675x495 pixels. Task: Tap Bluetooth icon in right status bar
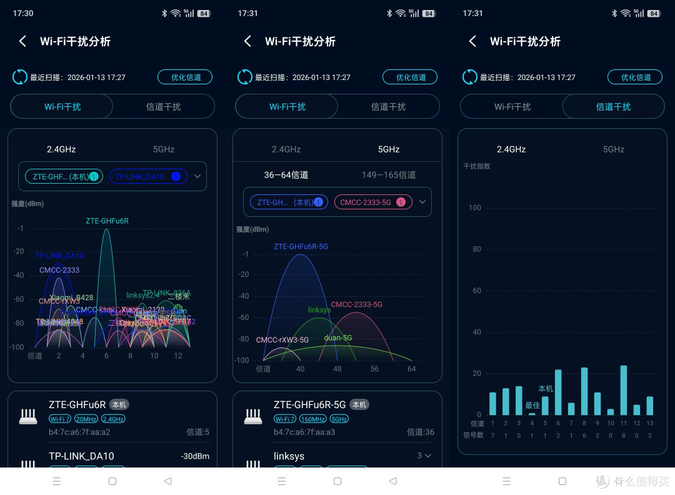(614, 13)
